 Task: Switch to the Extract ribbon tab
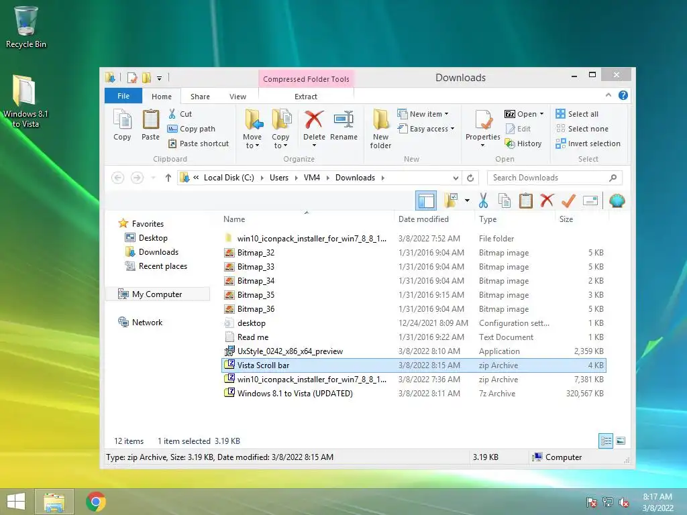click(306, 97)
